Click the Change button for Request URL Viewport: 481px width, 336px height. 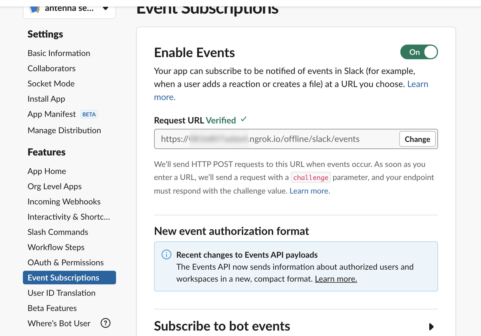[417, 139]
